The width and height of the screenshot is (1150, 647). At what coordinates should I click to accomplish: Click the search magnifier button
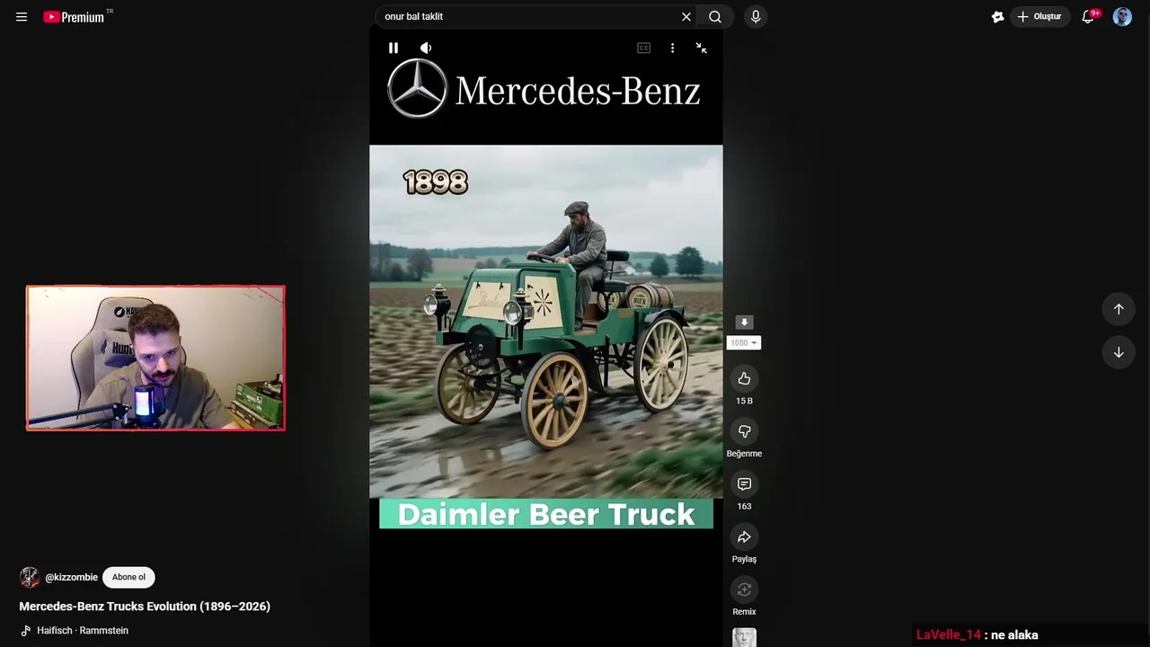tap(715, 16)
